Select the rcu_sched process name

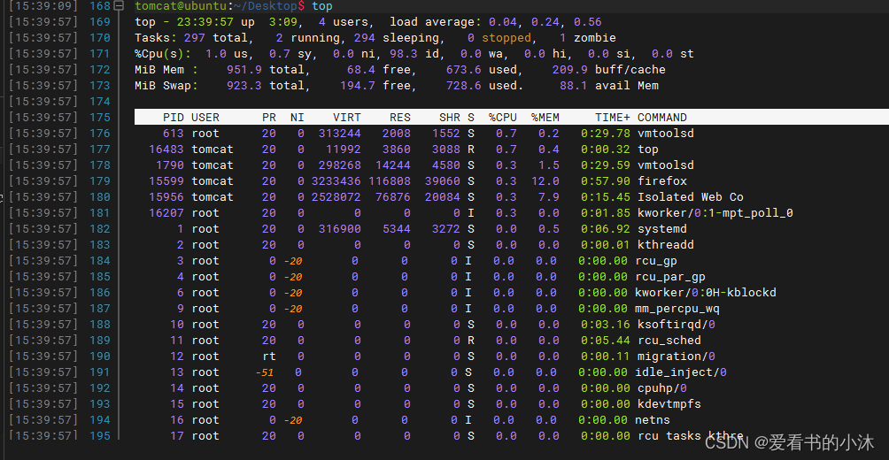tap(669, 341)
